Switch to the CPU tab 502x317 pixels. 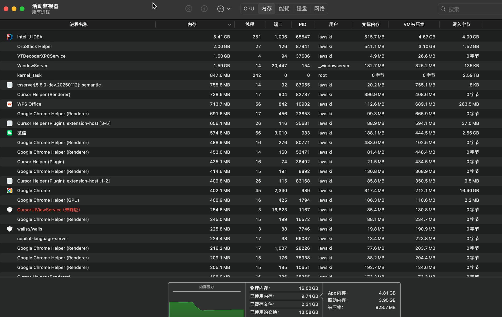(x=249, y=9)
